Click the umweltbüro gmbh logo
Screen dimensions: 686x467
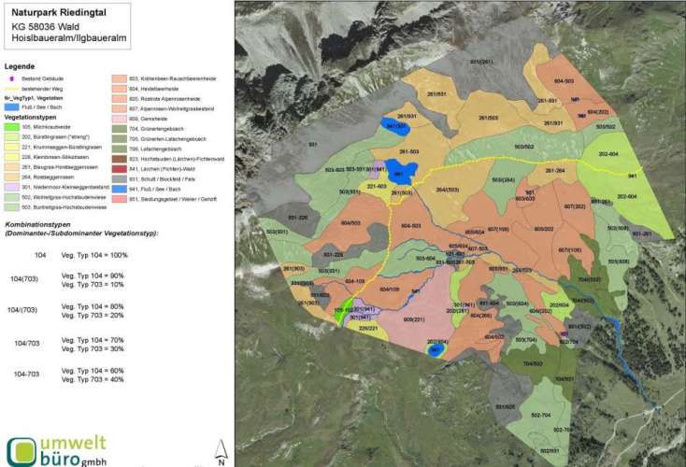pos(58,450)
